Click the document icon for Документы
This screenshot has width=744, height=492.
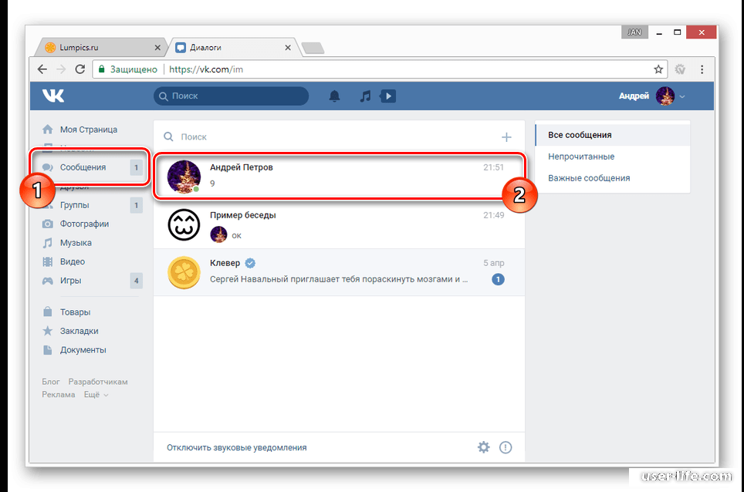47,350
